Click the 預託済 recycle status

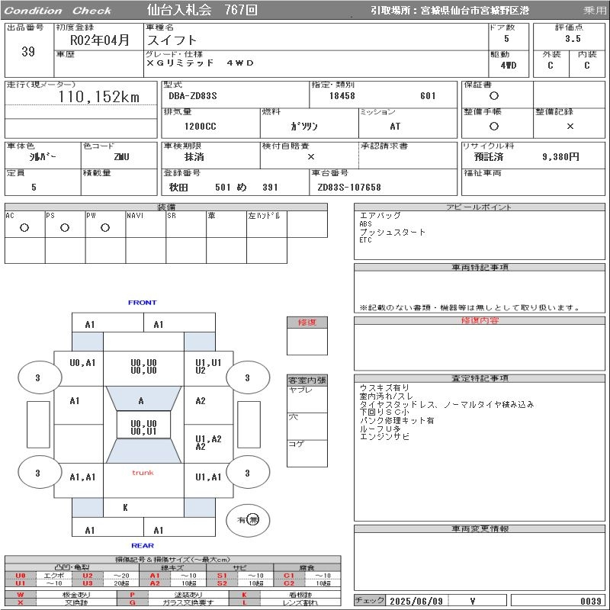click(489, 157)
